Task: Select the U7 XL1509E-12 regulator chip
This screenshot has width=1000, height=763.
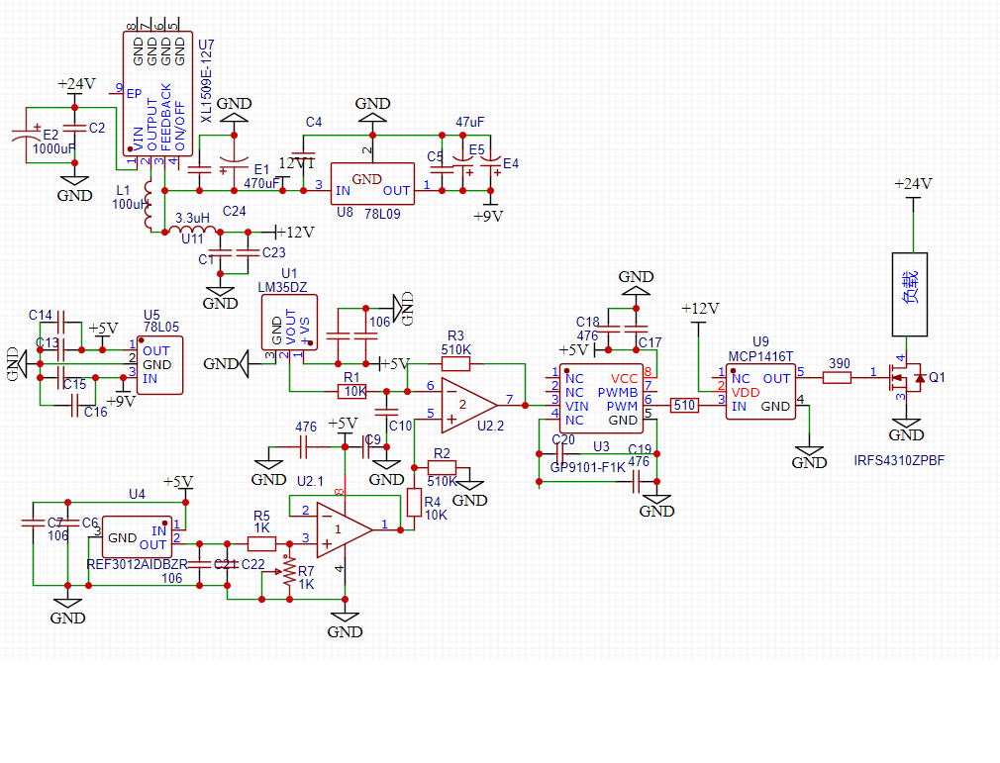Action: pos(158,94)
